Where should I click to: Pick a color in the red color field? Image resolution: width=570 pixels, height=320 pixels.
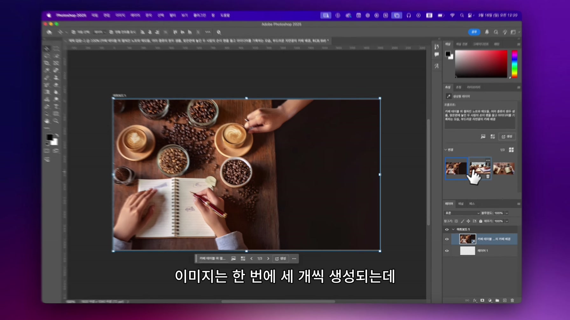tap(481, 64)
